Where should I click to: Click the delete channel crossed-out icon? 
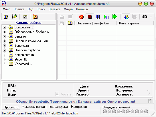(x=35, y=17)
